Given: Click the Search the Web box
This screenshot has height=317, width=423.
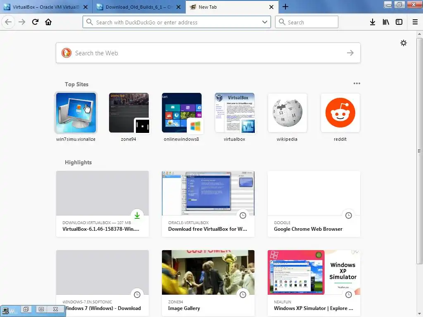Looking at the screenshot, I should coord(208,53).
